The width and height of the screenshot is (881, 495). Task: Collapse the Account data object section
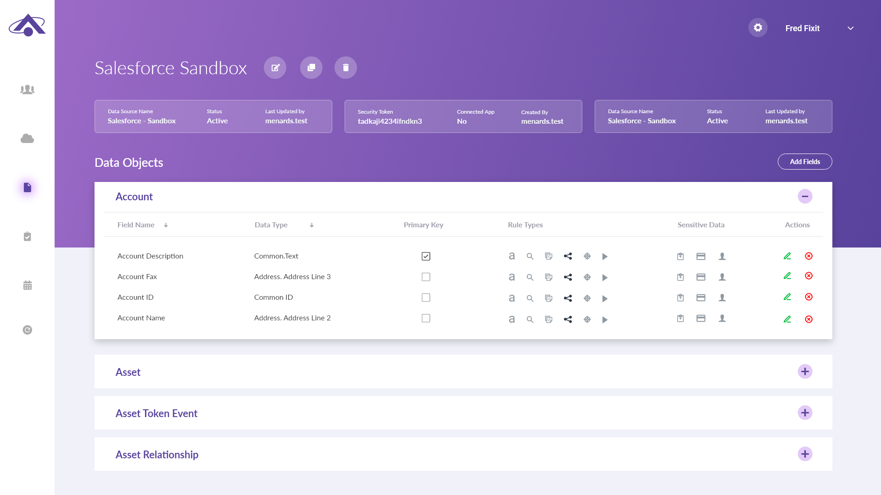click(805, 197)
